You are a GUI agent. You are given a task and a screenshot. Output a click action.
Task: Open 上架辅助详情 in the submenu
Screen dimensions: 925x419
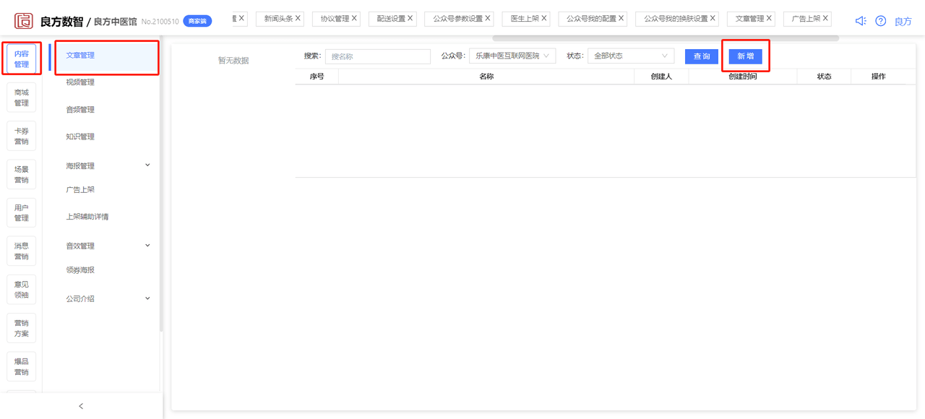[87, 217]
